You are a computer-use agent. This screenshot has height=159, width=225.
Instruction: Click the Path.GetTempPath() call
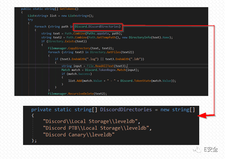pyautogui.click(x=104, y=37)
